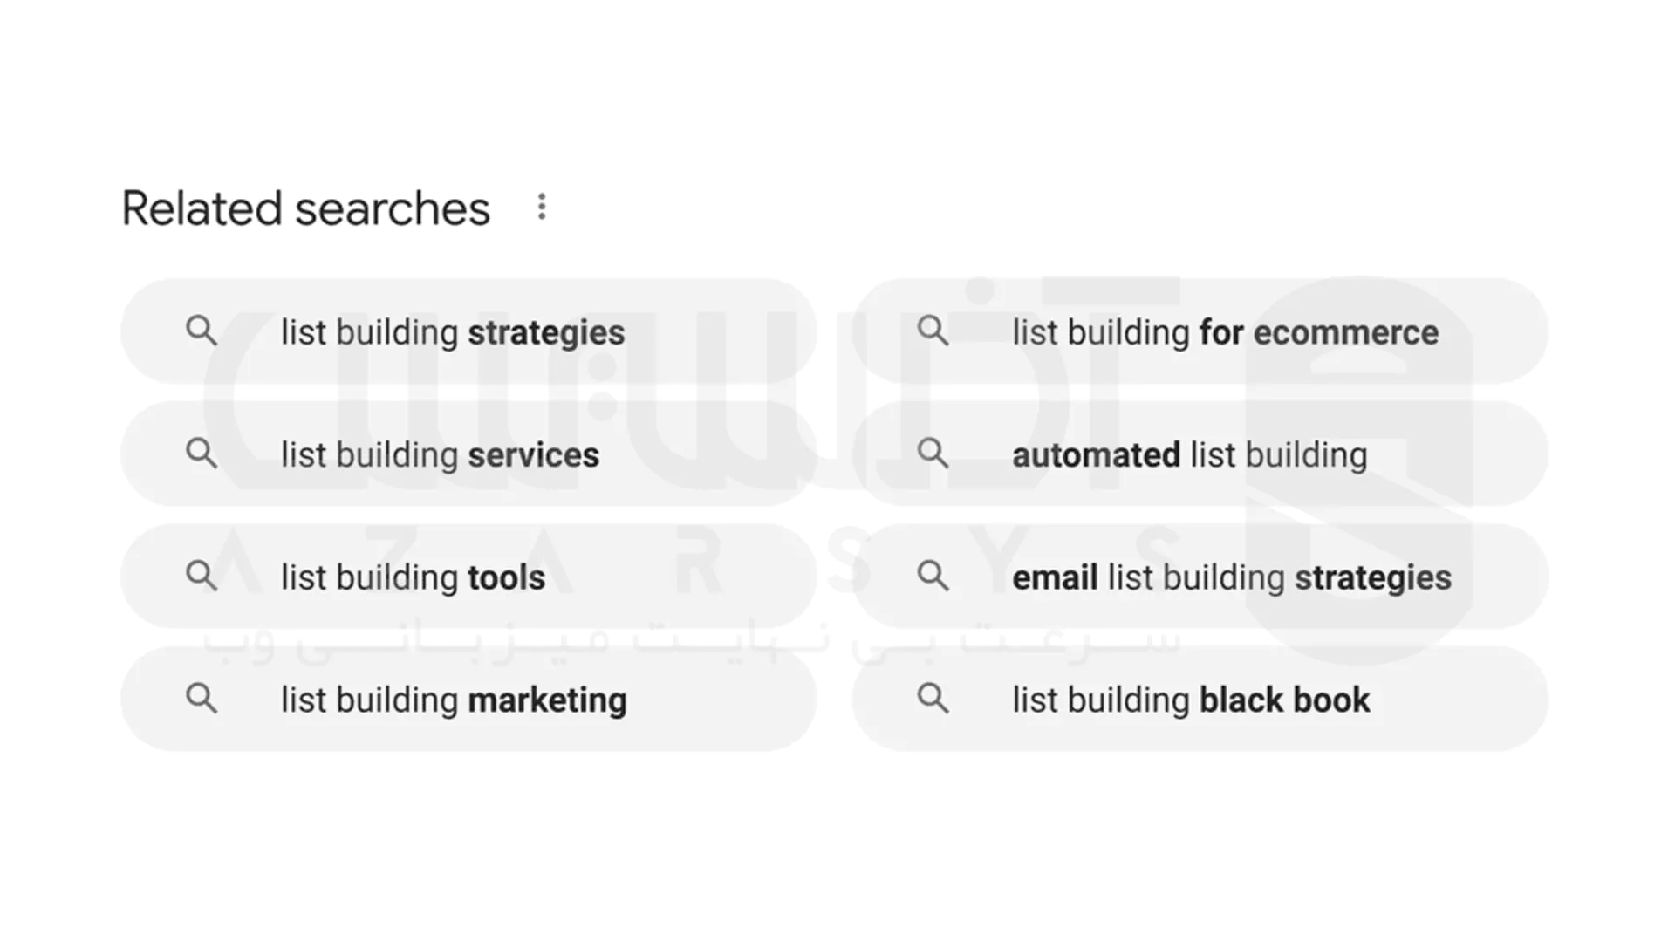Choose the 'list building black book' suggestion text

pos(1191,700)
